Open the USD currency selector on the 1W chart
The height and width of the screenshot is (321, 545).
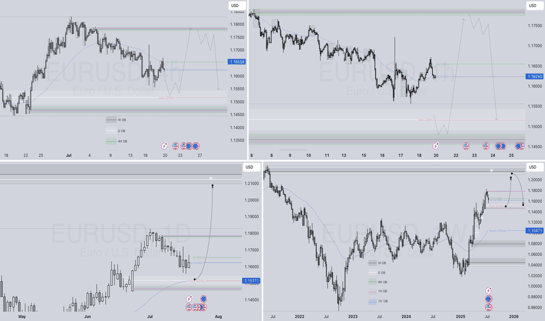click(x=534, y=168)
